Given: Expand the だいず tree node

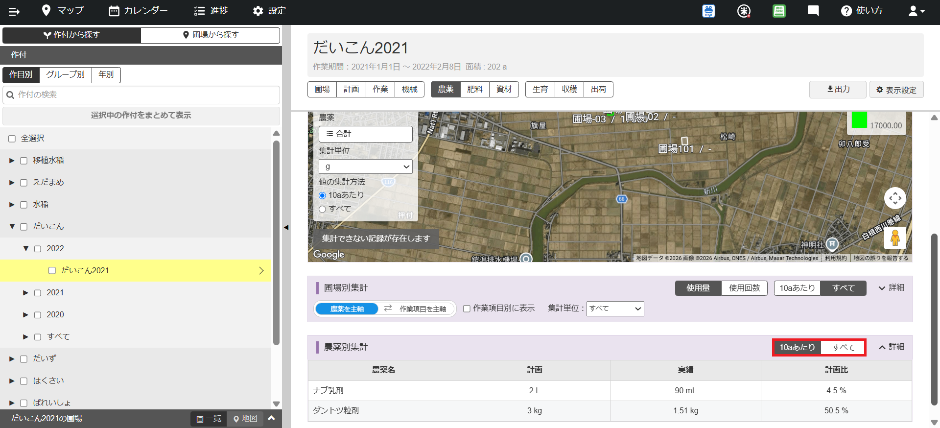Looking at the screenshot, I should tap(12, 359).
